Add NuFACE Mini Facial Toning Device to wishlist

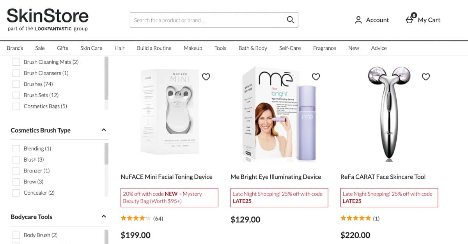206,77
